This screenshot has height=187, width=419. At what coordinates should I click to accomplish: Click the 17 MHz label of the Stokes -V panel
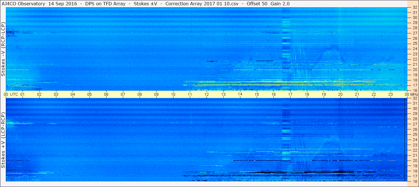pyautogui.click(x=415, y=85)
